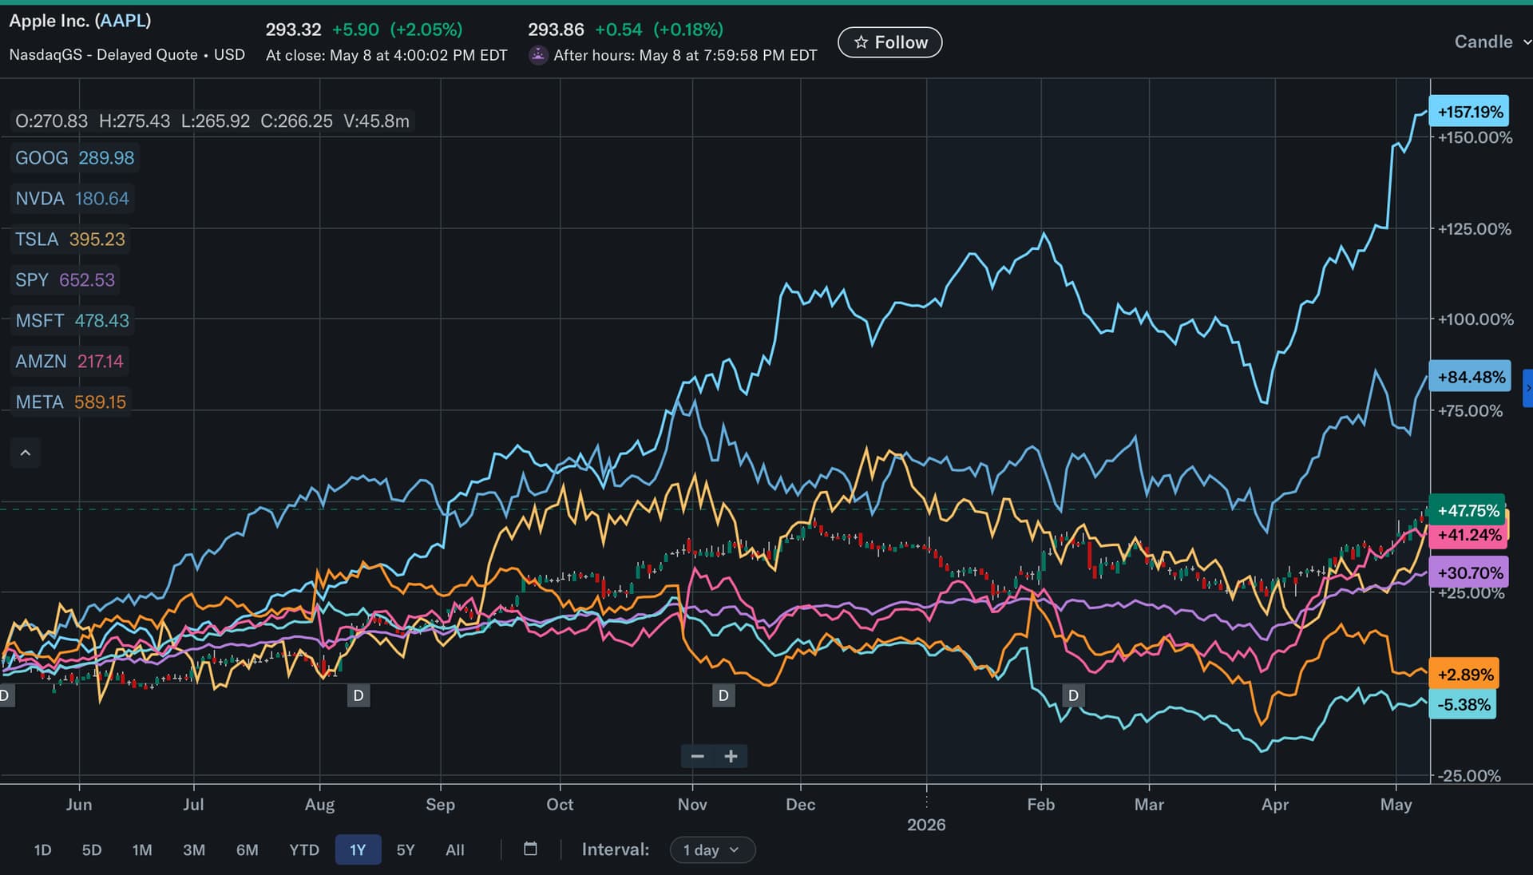Switch to the 5Y range
The width and height of the screenshot is (1533, 875).
click(x=406, y=849)
